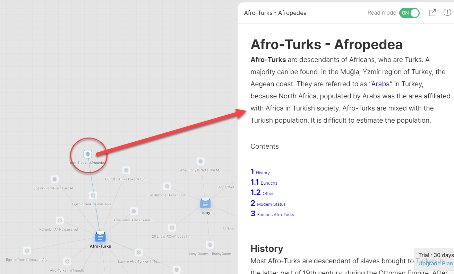Select the 1. To Become Human Doe... node

point(167,186)
